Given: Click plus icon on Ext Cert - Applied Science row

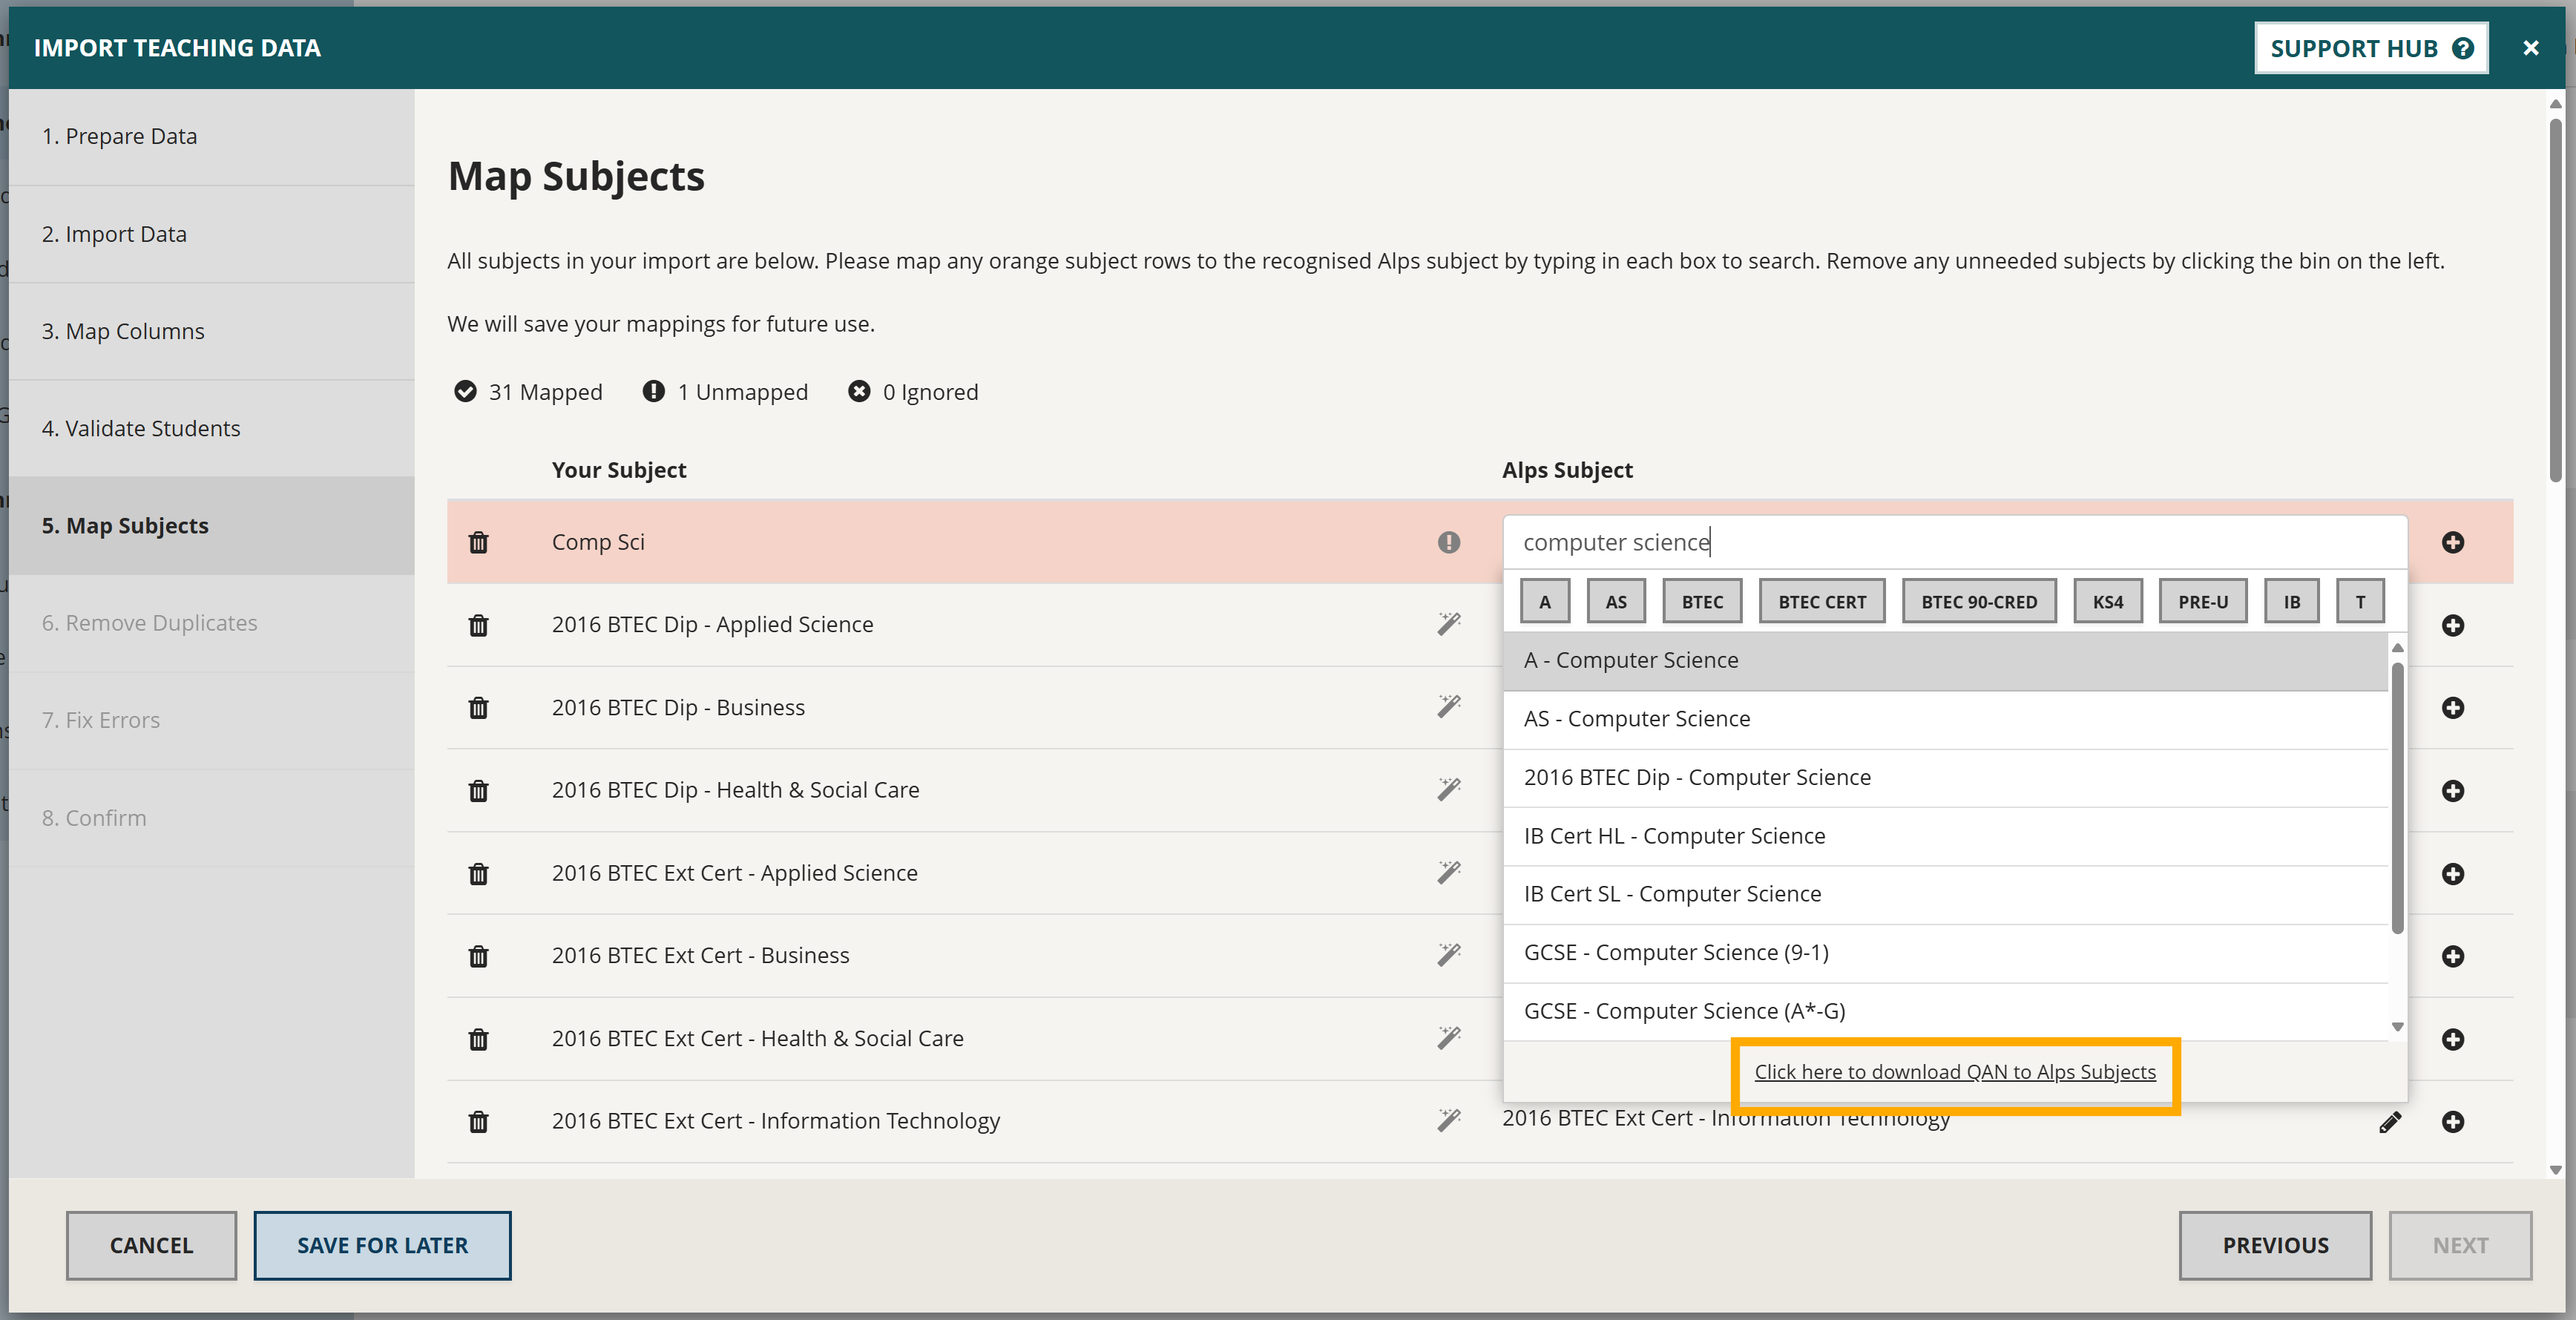Looking at the screenshot, I should coord(2453,874).
